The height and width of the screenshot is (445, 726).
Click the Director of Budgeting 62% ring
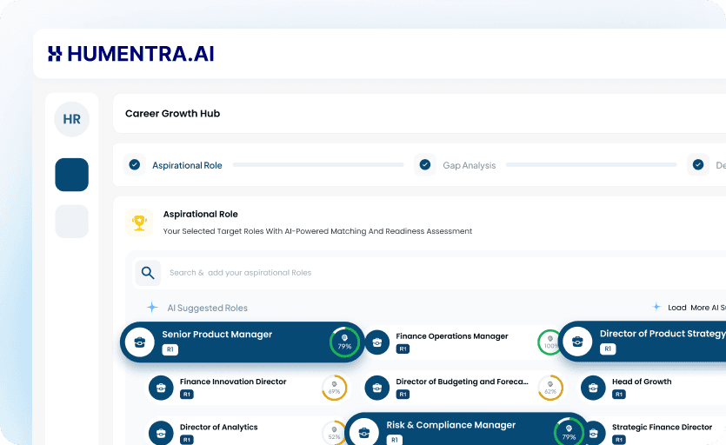[550, 388]
